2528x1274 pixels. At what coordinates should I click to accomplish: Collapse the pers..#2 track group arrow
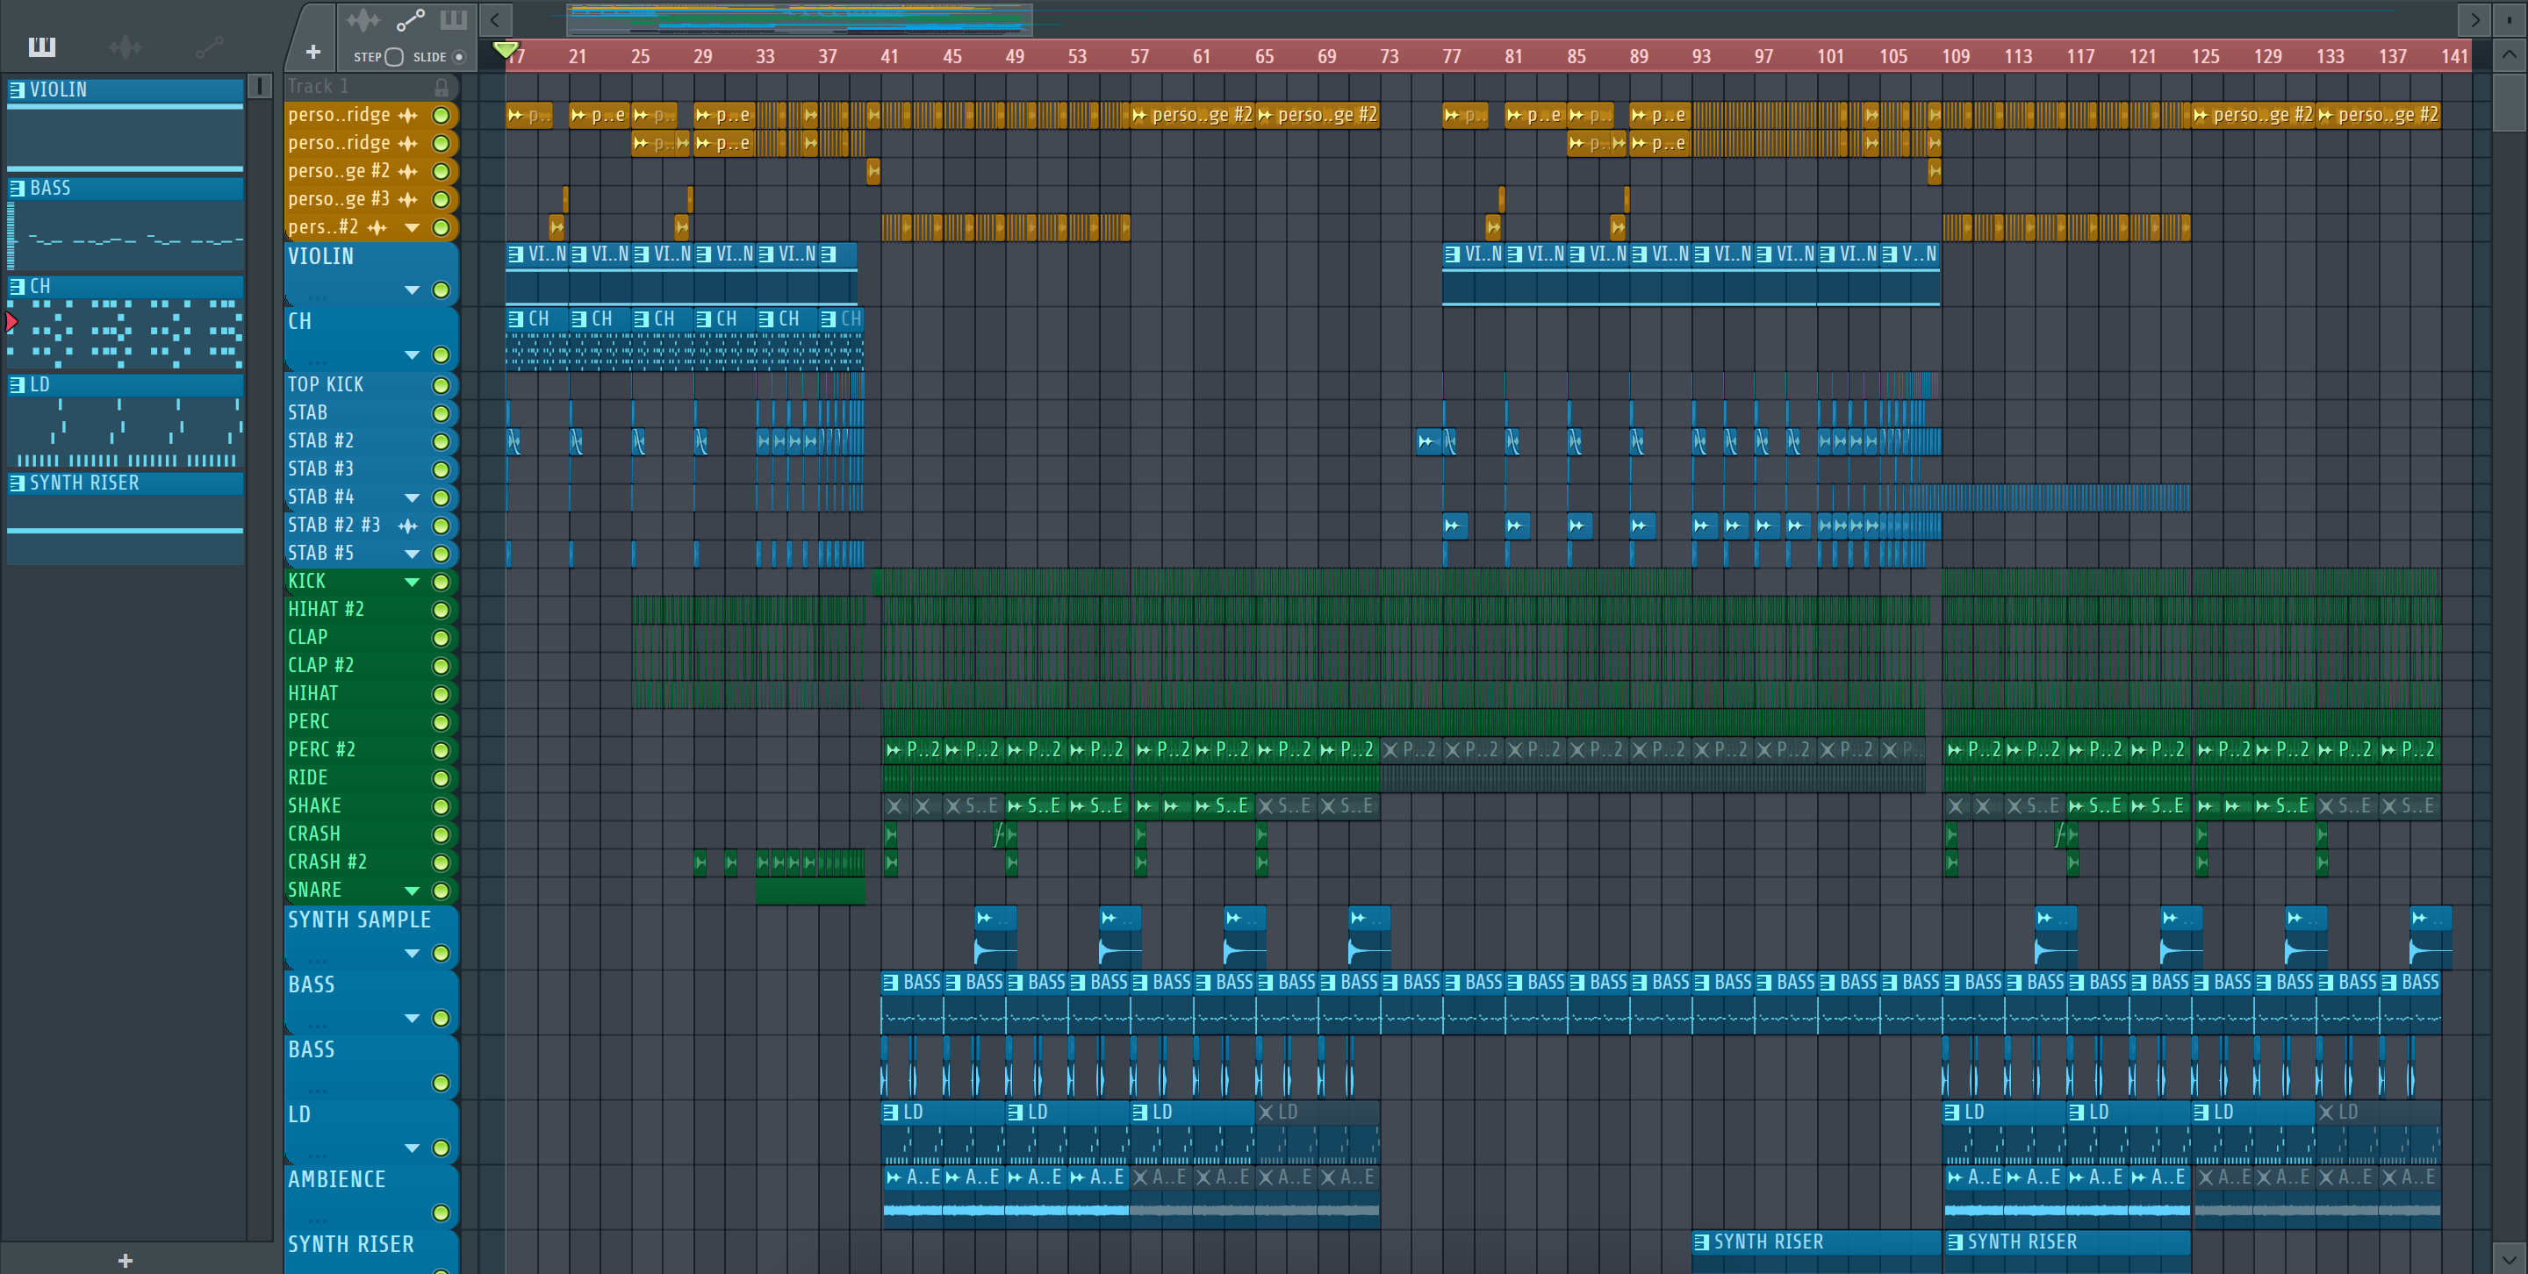413,227
